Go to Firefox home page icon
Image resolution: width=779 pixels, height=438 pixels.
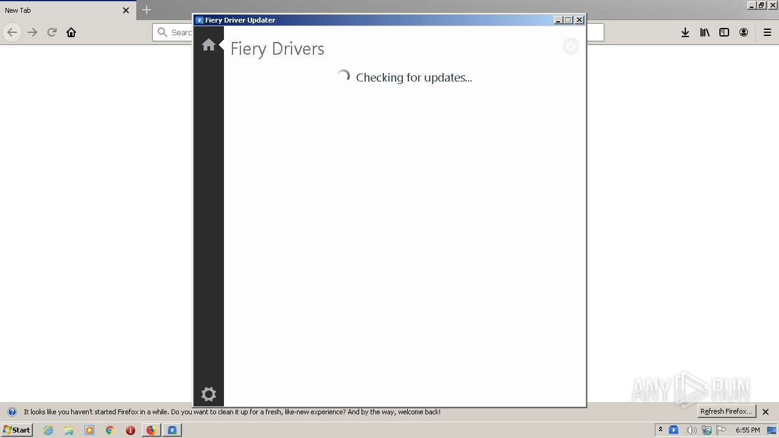[71, 32]
